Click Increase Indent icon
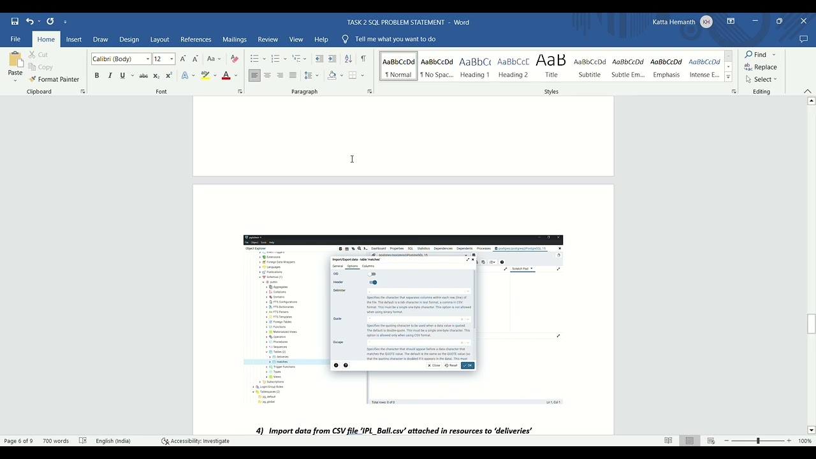The image size is (816, 459). coord(332,59)
